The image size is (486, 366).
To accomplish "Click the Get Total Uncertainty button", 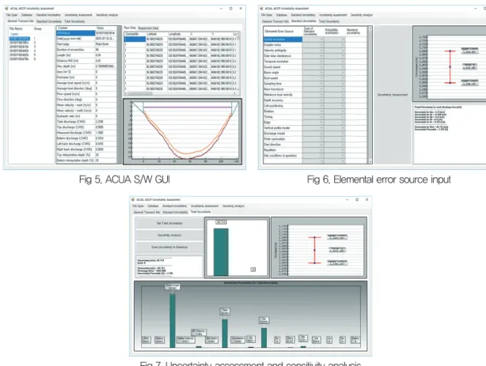I will [169, 223].
